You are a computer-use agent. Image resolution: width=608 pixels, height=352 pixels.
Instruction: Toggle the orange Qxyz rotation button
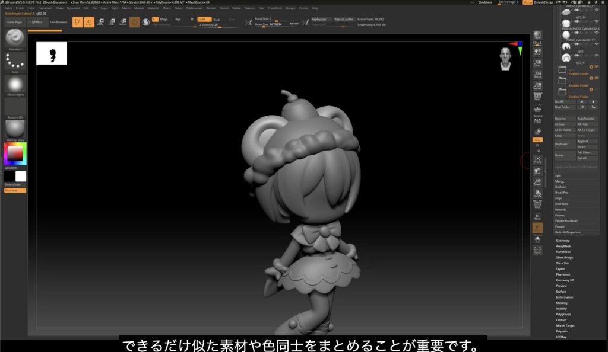pyautogui.click(x=537, y=140)
